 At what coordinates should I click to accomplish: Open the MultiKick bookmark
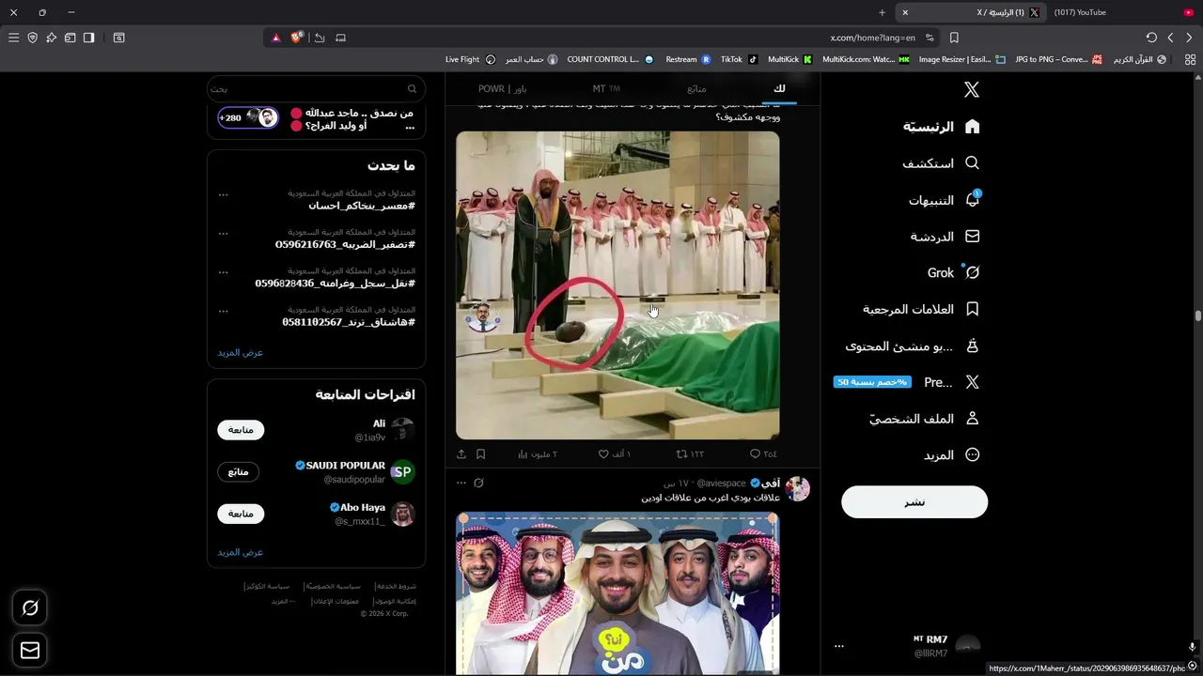pyautogui.click(x=789, y=59)
